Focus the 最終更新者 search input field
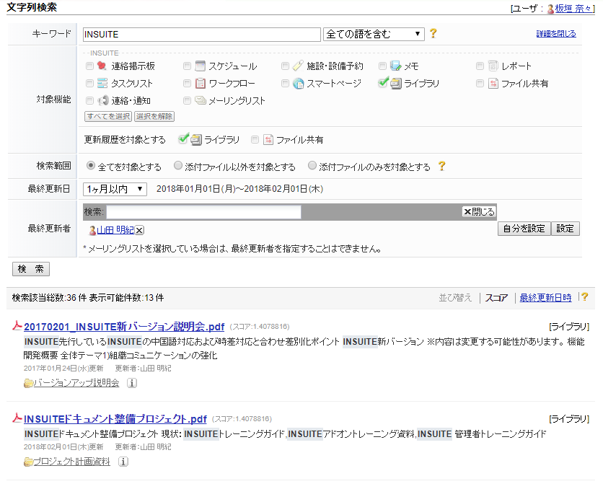The image size is (603, 489). [x=204, y=212]
